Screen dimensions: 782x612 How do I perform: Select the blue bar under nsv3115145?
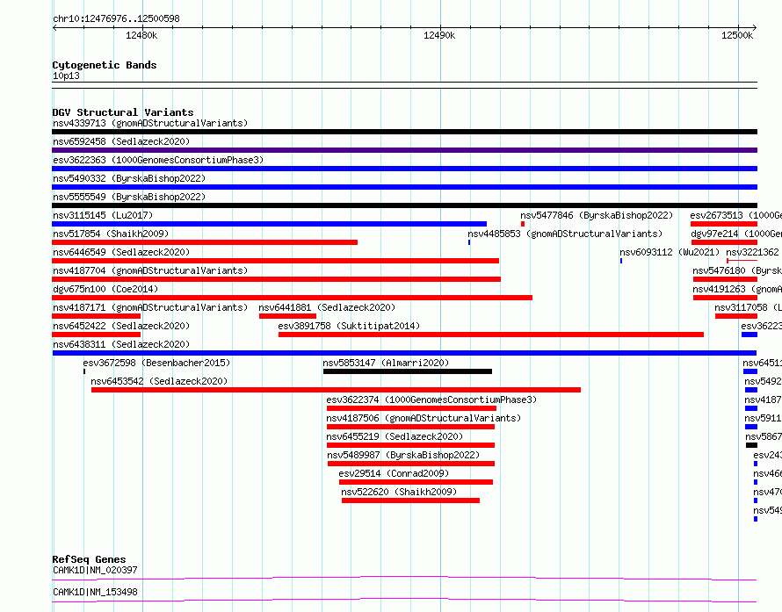(x=270, y=224)
